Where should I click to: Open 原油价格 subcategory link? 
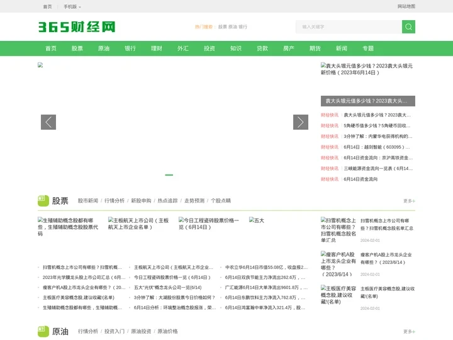tap(167, 331)
